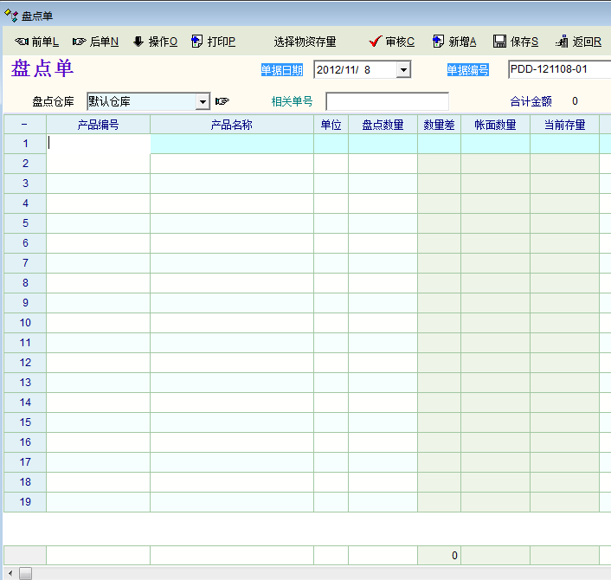611x580 pixels.
Task: Click the 新增 add new icon
Action: pos(439,42)
